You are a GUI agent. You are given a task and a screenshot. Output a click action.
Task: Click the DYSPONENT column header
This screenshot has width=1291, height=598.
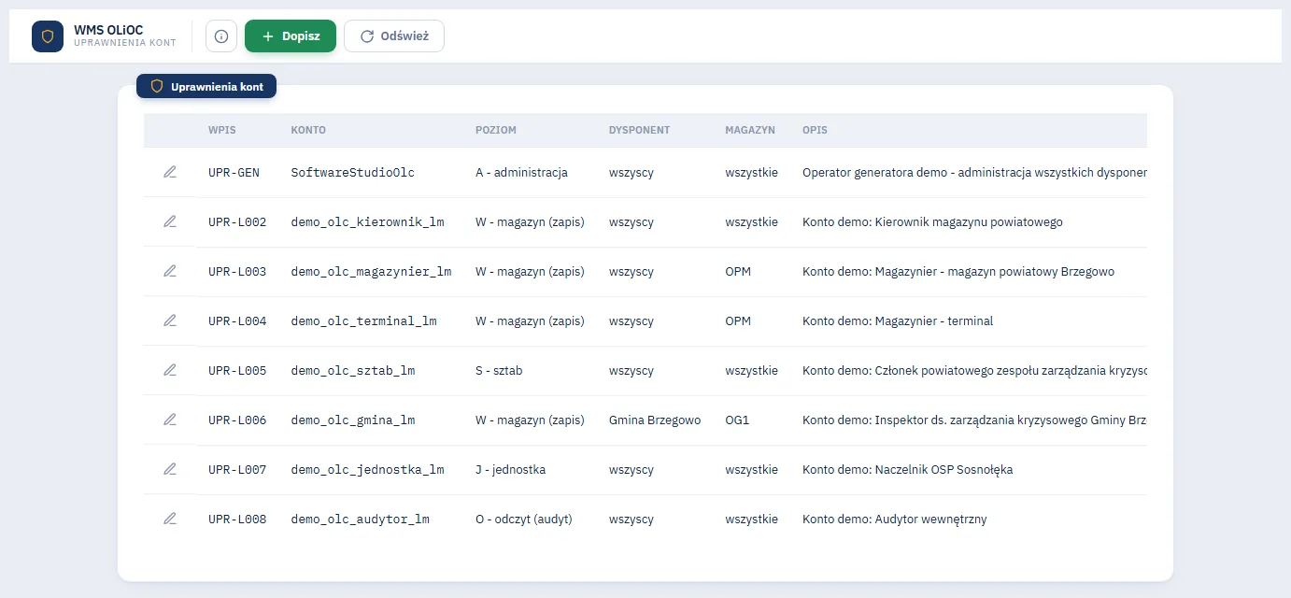click(x=640, y=130)
